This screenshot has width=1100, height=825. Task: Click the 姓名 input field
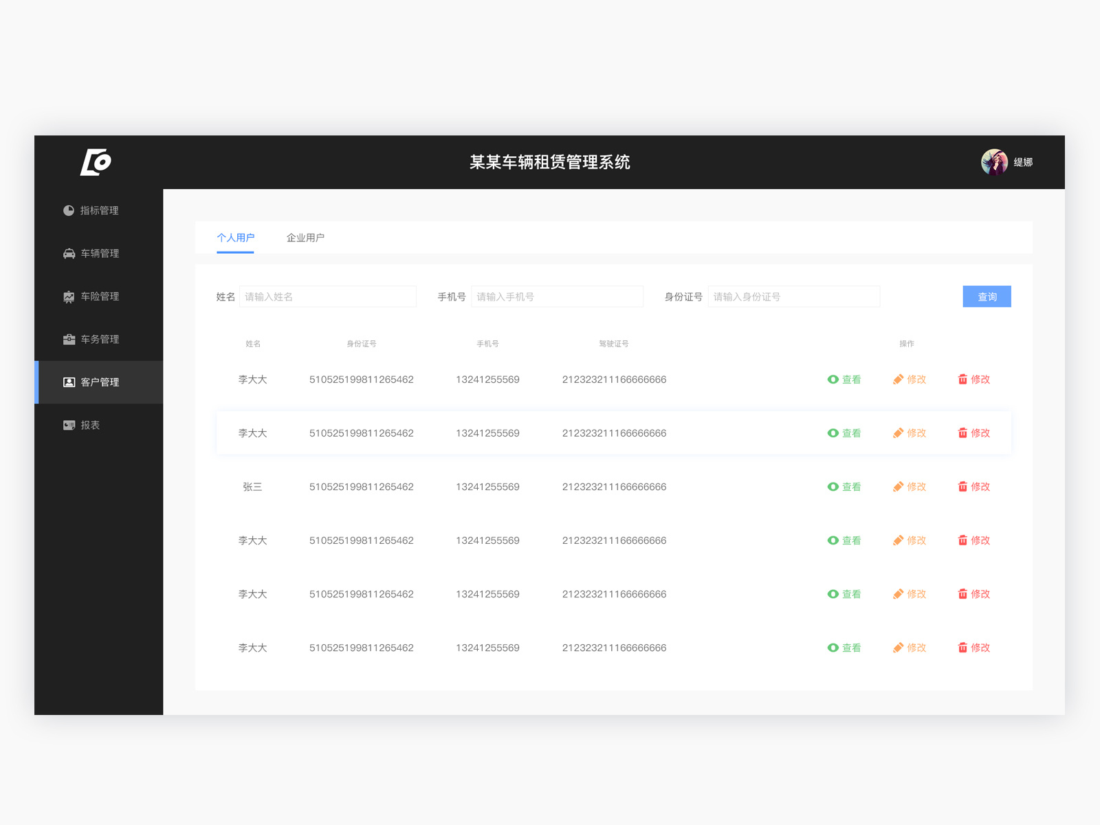coord(328,296)
